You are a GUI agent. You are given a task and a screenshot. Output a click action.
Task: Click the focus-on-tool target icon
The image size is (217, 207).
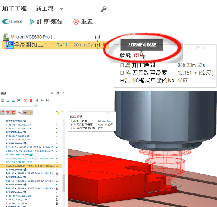point(19,100)
